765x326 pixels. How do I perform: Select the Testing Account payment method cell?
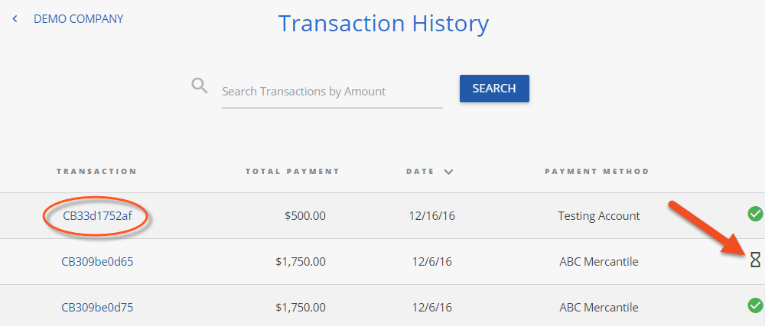[599, 215]
